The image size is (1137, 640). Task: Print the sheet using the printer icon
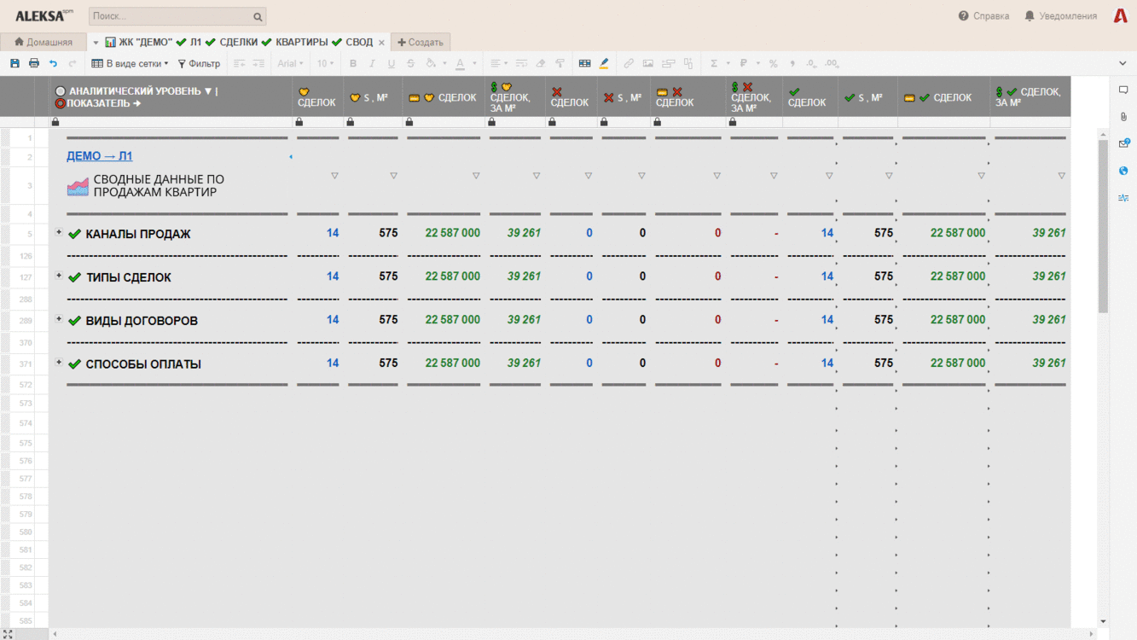34,63
